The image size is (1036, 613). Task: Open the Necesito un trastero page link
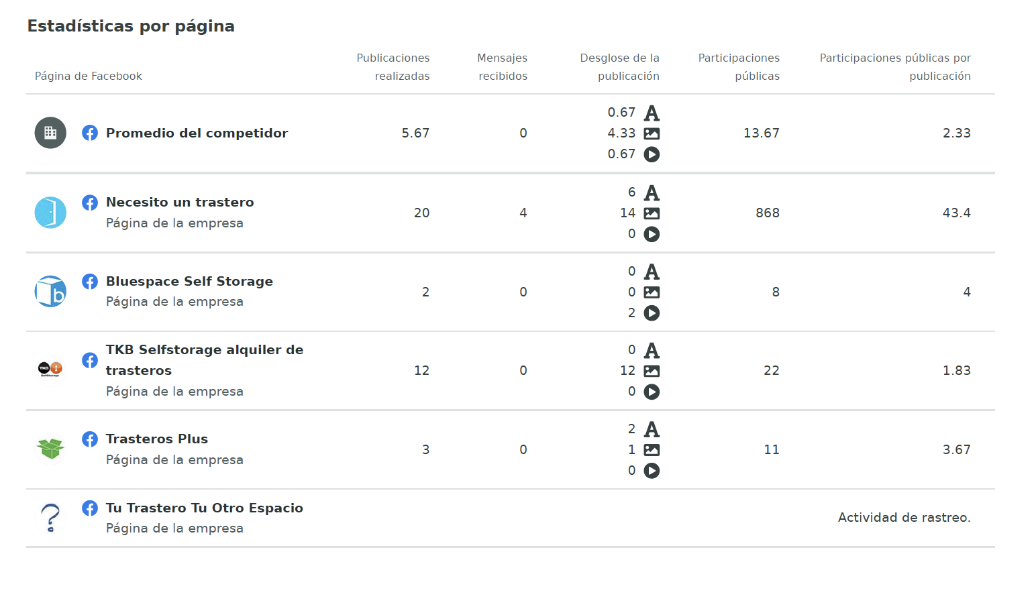click(180, 203)
